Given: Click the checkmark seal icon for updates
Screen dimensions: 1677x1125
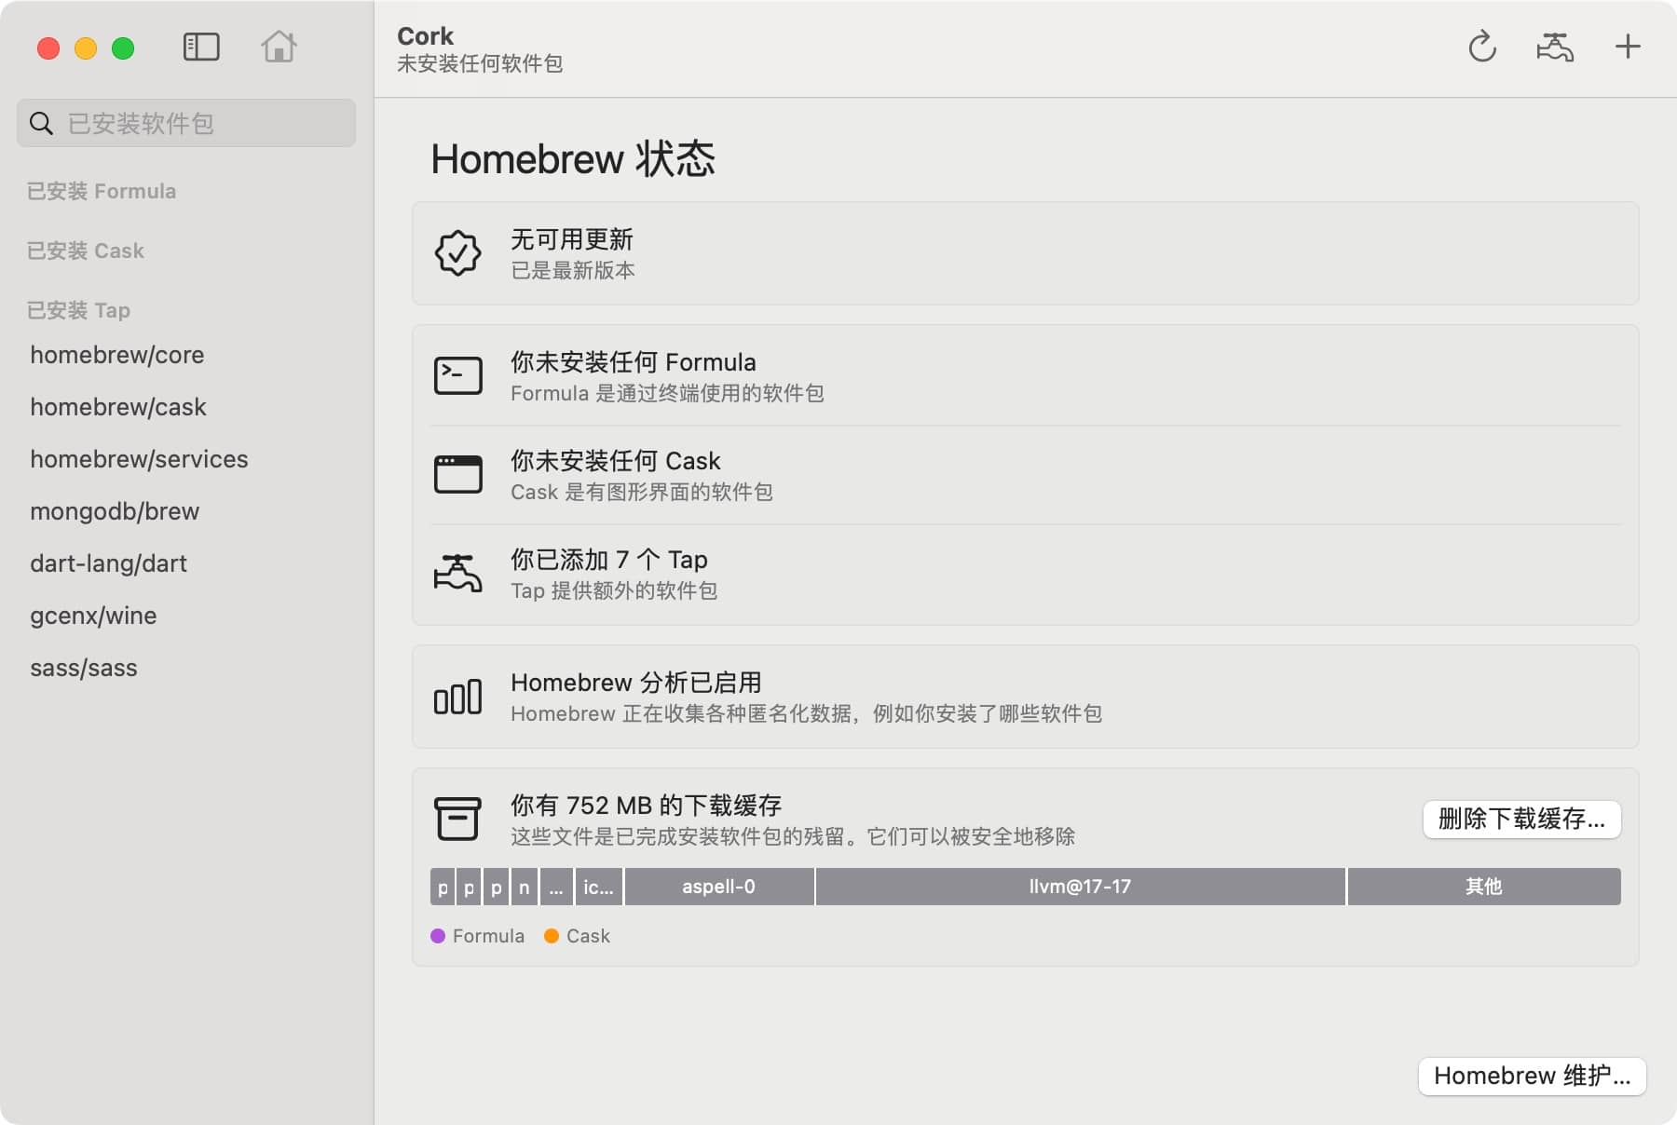Looking at the screenshot, I should pyautogui.click(x=457, y=253).
